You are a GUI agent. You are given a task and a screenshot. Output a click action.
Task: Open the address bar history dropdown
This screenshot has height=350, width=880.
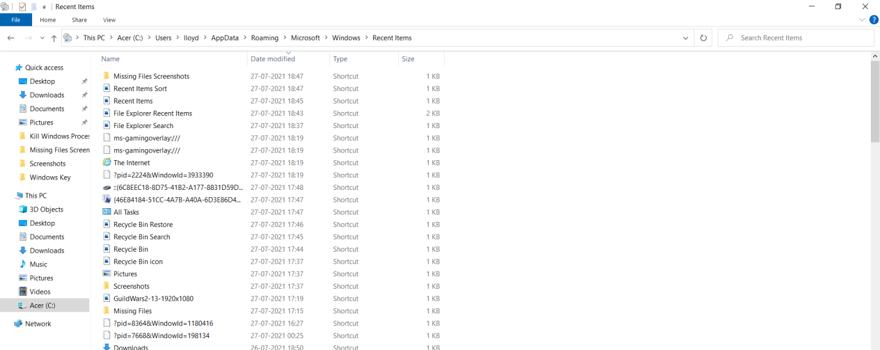(x=686, y=37)
